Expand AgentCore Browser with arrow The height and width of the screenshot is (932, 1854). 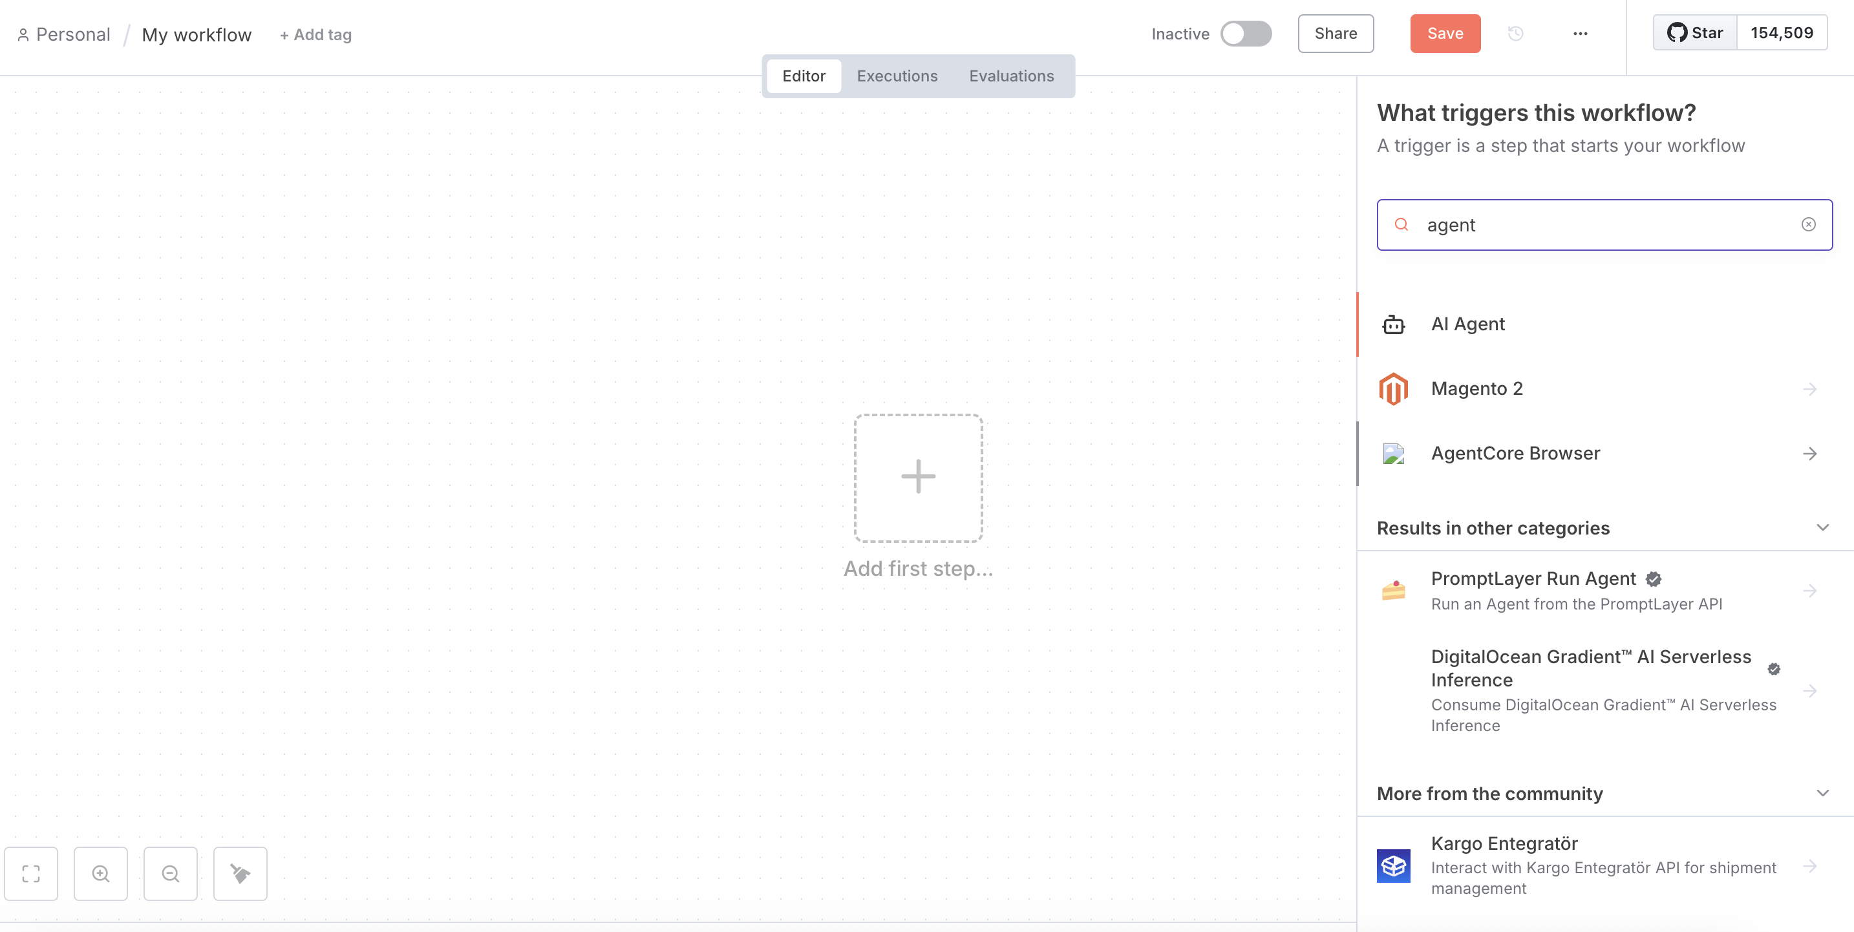(1809, 454)
